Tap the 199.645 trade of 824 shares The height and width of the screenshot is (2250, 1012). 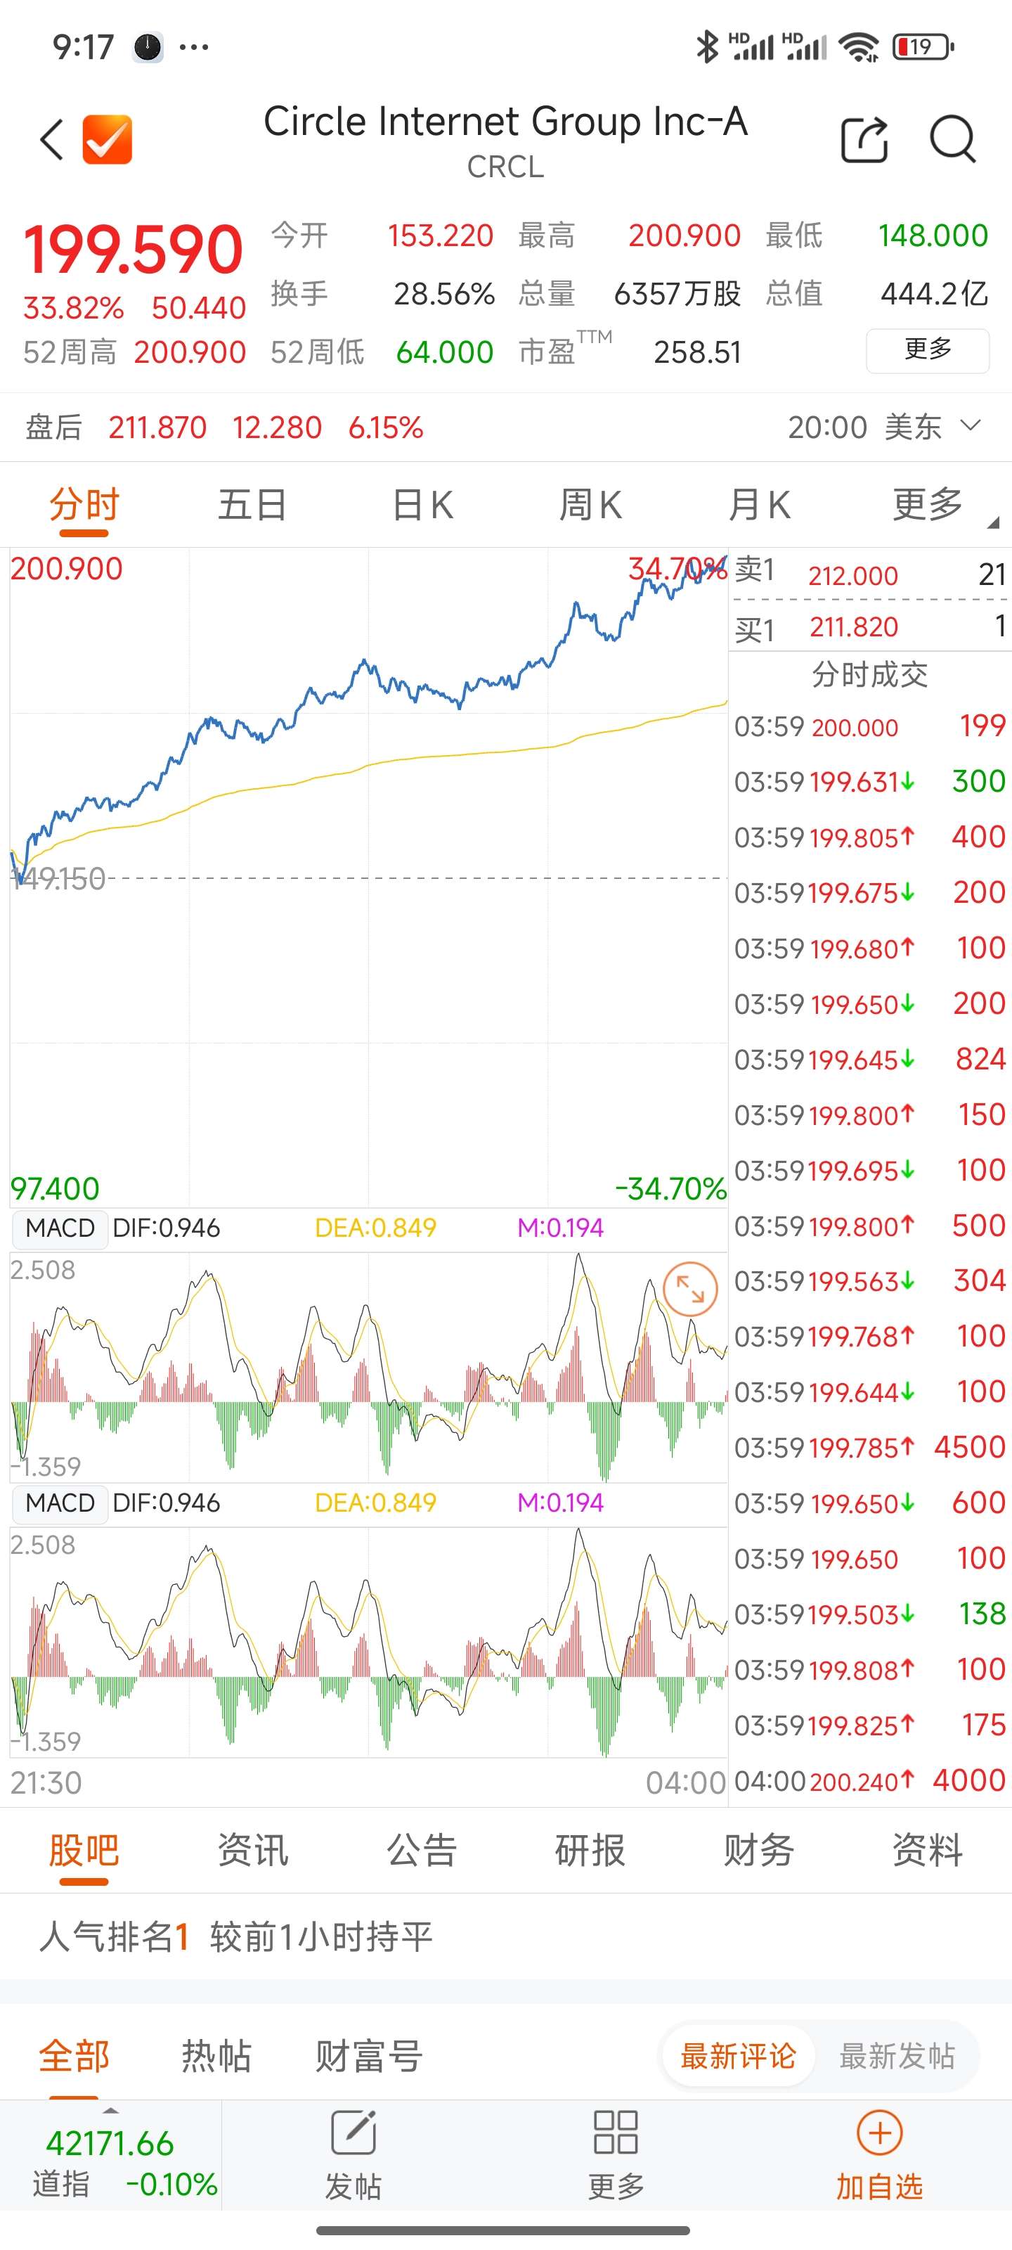pyautogui.click(x=871, y=1060)
